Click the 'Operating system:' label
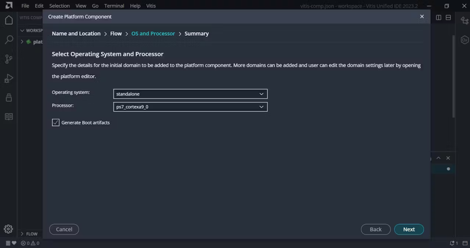Screen dimensions: 470x248 (71, 92)
